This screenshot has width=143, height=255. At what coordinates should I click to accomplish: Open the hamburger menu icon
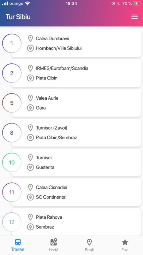(x=135, y=17)
